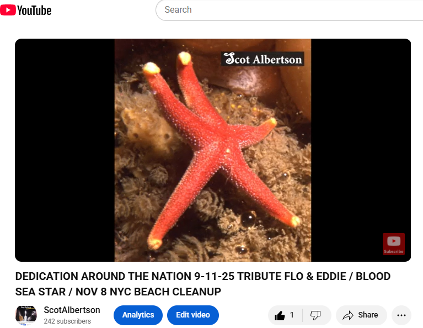
Task: Dislike the video with thumbs down icon
Action: (315, 315)
